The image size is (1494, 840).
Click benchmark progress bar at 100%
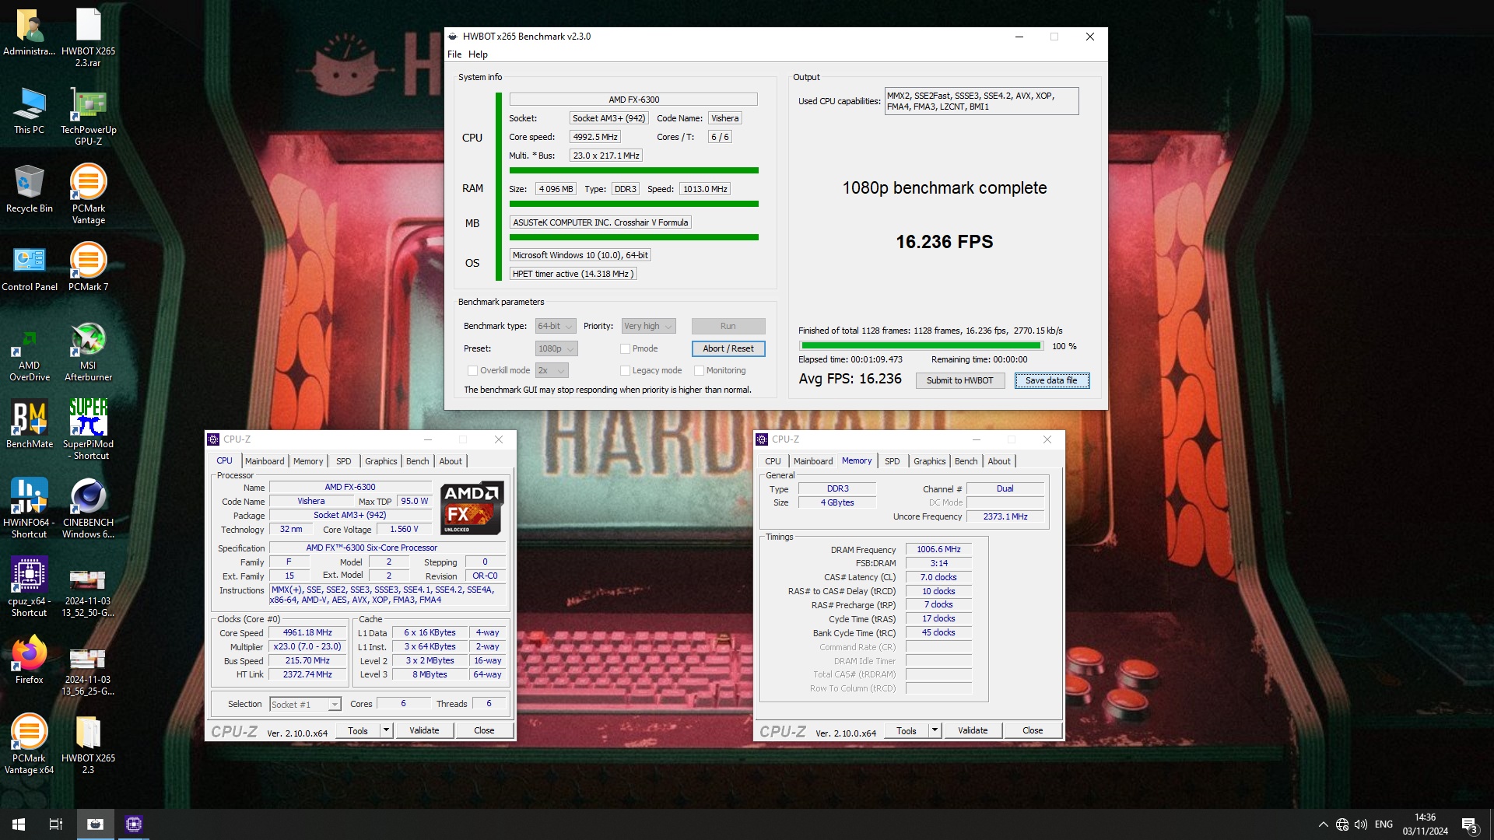[x=921, y=346]
